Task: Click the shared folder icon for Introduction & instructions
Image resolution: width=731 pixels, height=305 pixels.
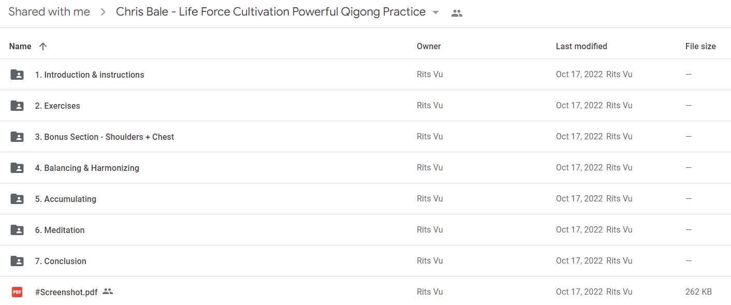Action: [x=17, y=75]
